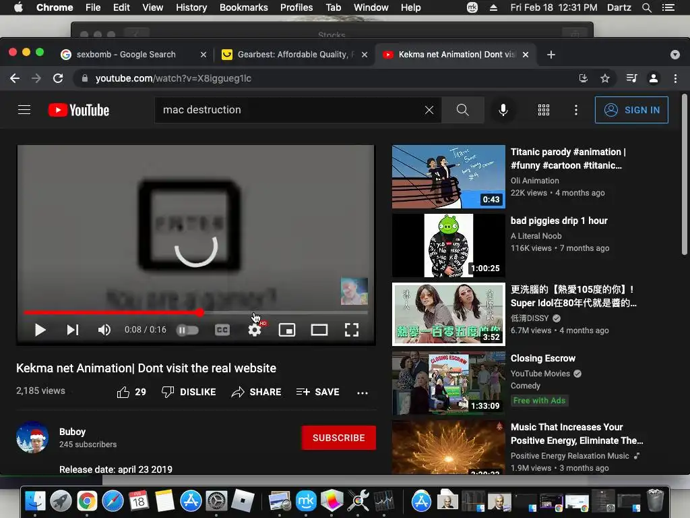The image size is (690, 518).
Task: Open YouTube settings three-dot menu
Action: click(575, 110)
